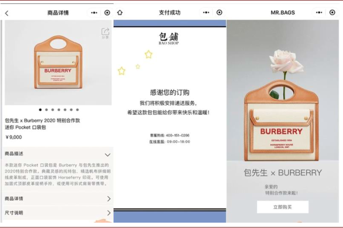Share the product using the 分享 icon
This screenshot has width=343, height=228.
[x=105, y=34]
